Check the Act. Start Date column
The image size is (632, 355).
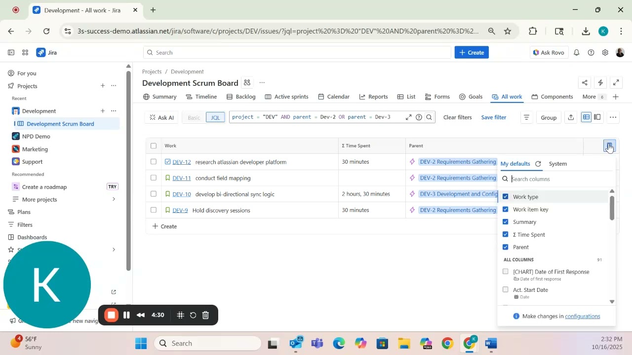[x=505, y=289]
